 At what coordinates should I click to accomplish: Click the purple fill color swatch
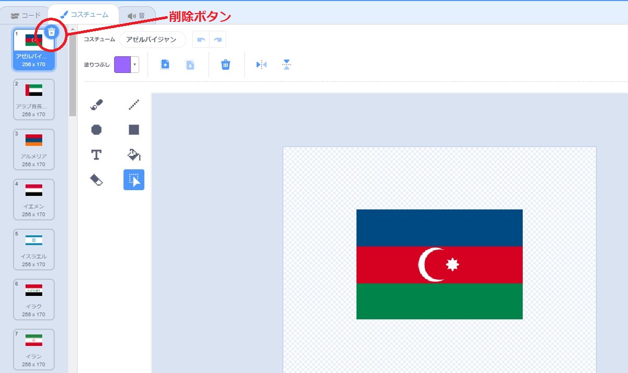(122, 65)
